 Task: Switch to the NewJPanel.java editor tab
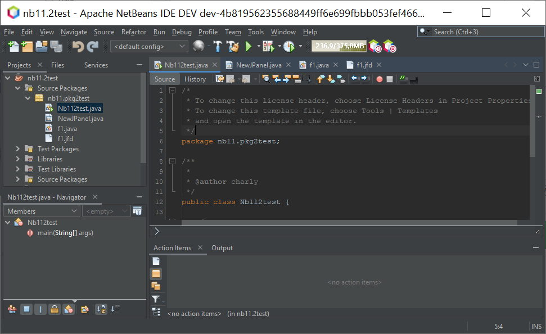(x=258, y=65)
